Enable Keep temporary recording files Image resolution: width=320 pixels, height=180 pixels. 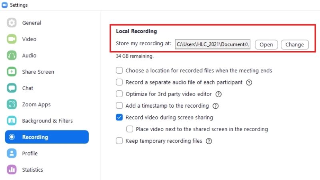[x=119, y=141]
